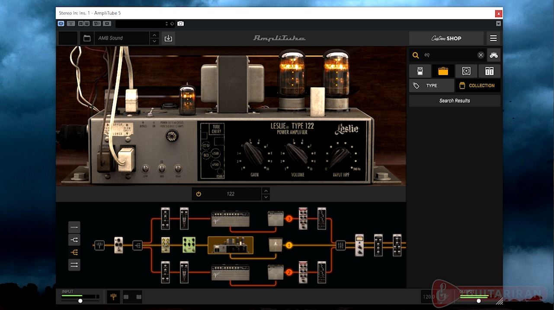Select the Leslie amp block in chain

231,245
